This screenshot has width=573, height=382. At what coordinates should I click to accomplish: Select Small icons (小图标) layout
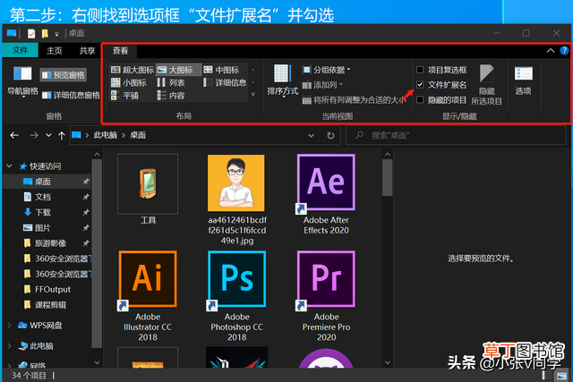[129, 83]
